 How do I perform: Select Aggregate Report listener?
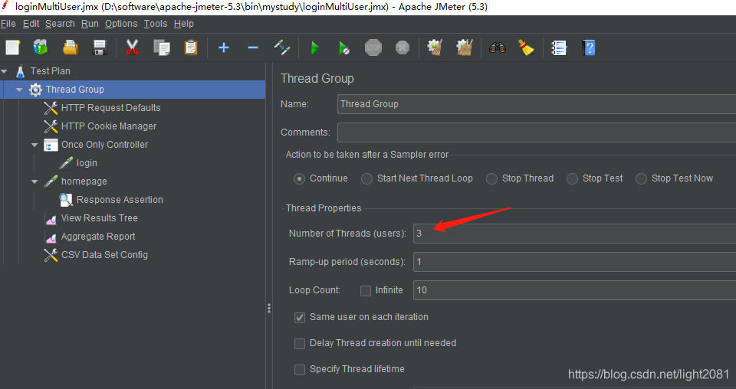coord(98,236)
